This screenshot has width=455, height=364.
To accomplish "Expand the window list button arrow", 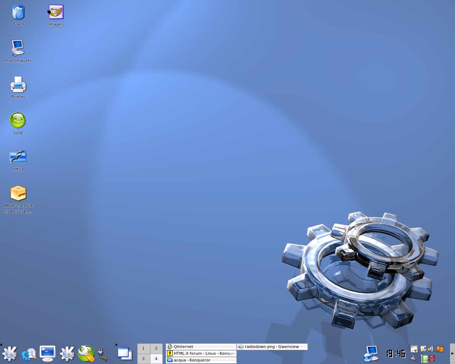I will pyautogui.click(x=116, y=344).
